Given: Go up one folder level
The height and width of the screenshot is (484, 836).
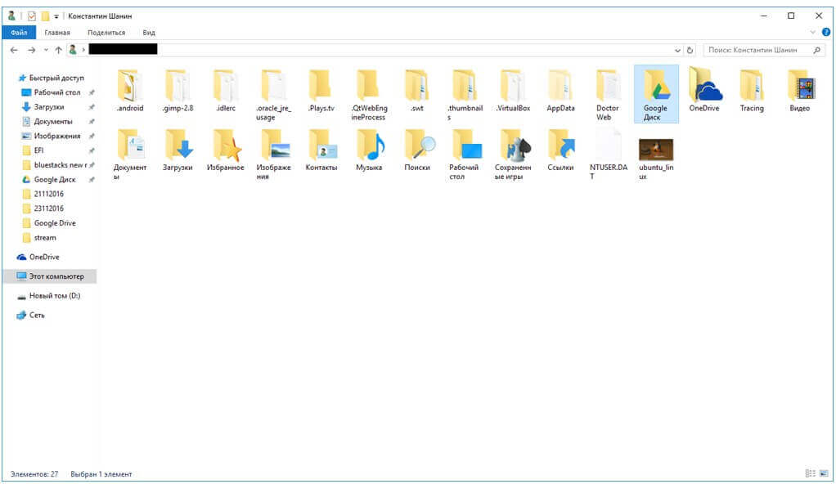Looking at the screenshot, I should (58, 51).
